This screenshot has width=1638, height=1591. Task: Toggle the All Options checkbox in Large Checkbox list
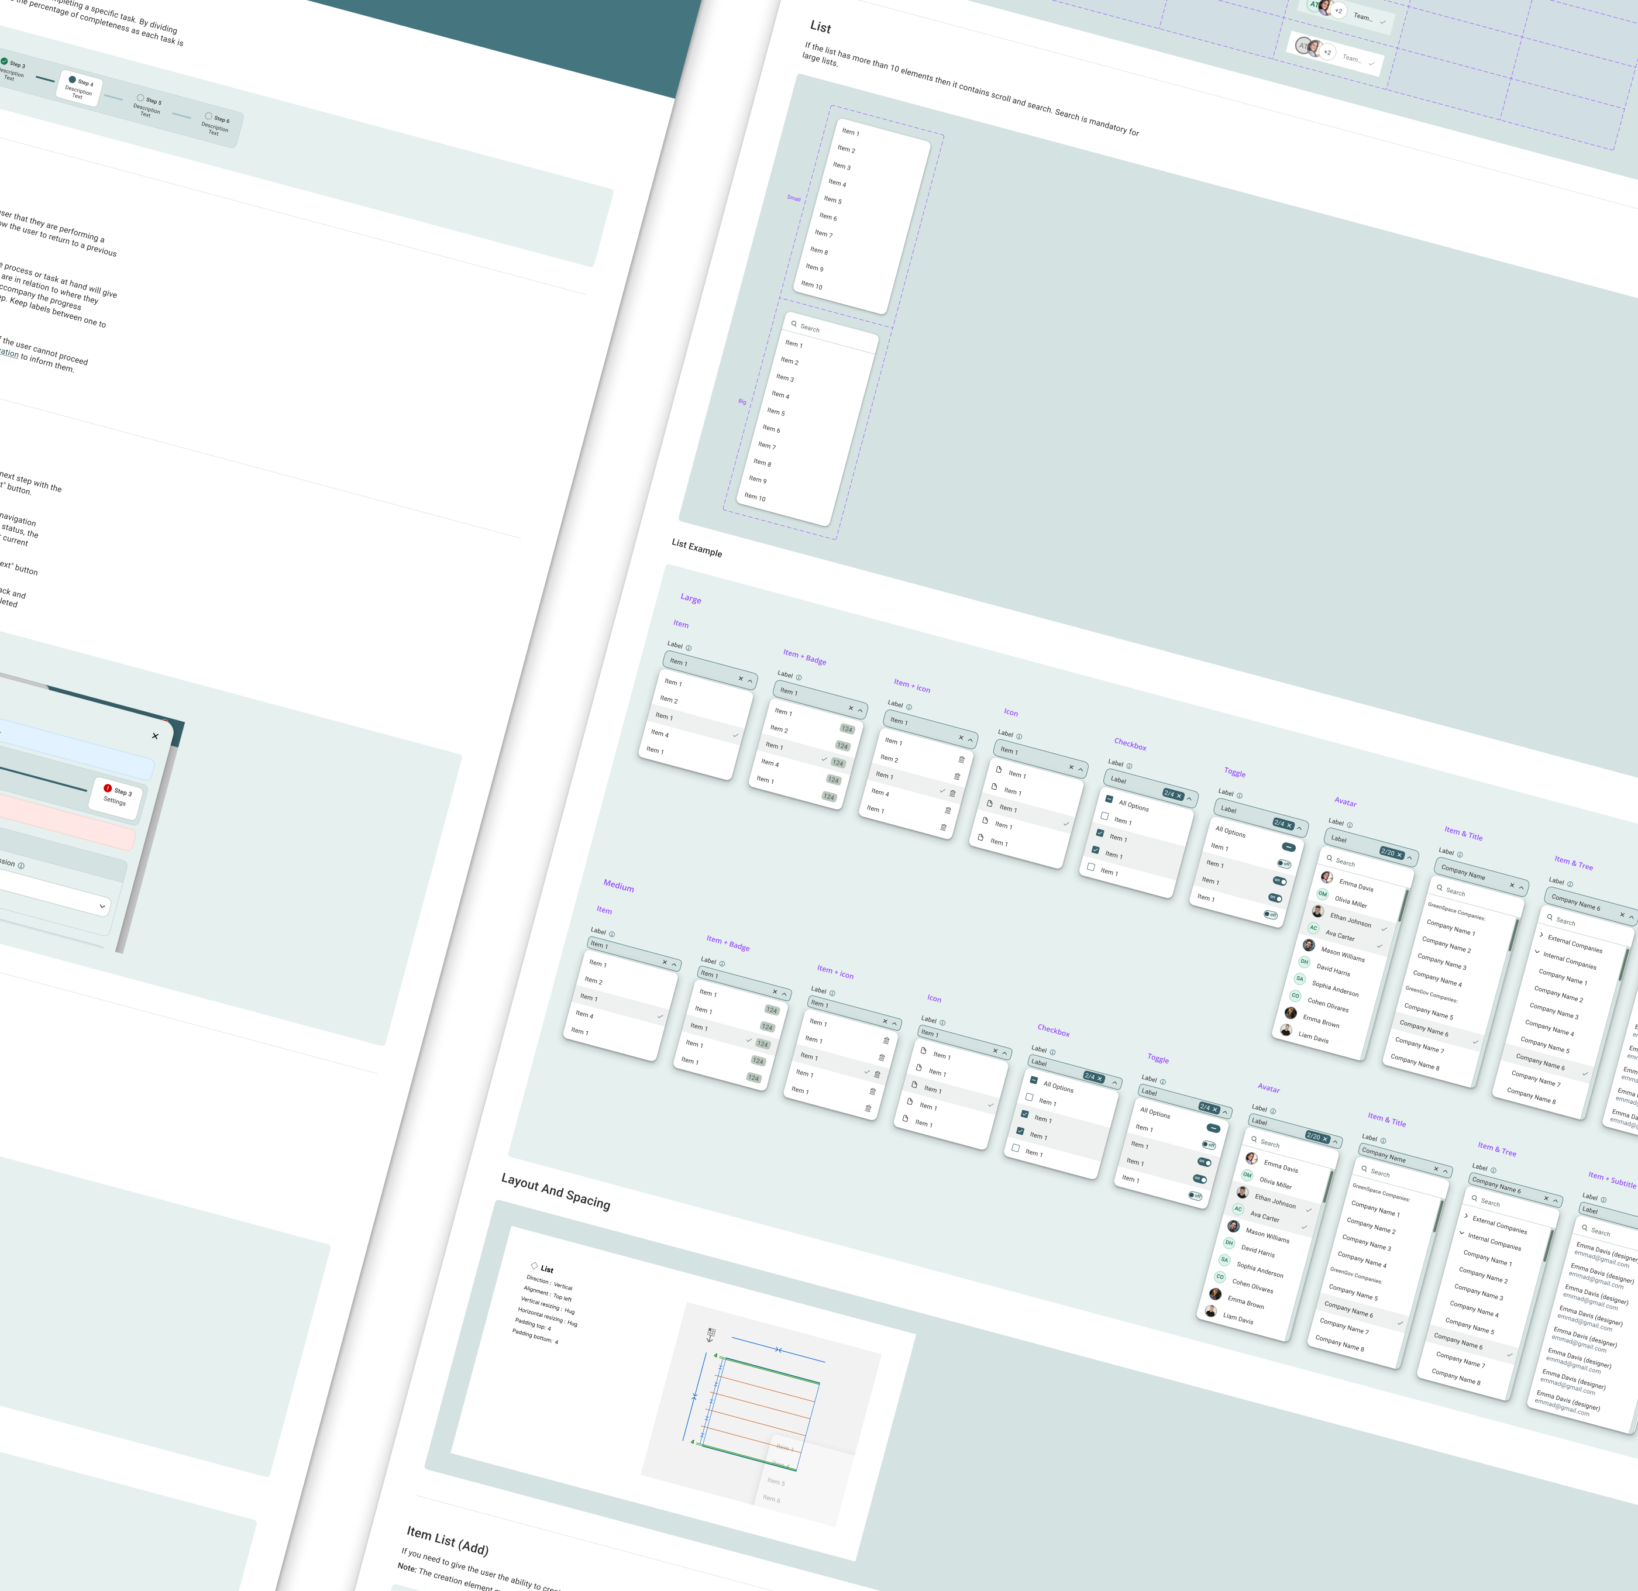[x=1109, y=800]
